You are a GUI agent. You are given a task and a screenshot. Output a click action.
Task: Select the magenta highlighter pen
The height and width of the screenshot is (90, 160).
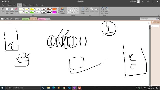point(55,12)
